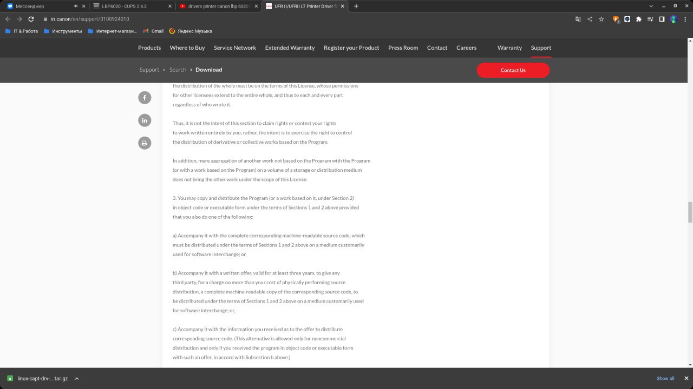This screenshot has width=693, height=389.
Task: Open the Where to Buy menu
Action: click(x=187, y=48)
